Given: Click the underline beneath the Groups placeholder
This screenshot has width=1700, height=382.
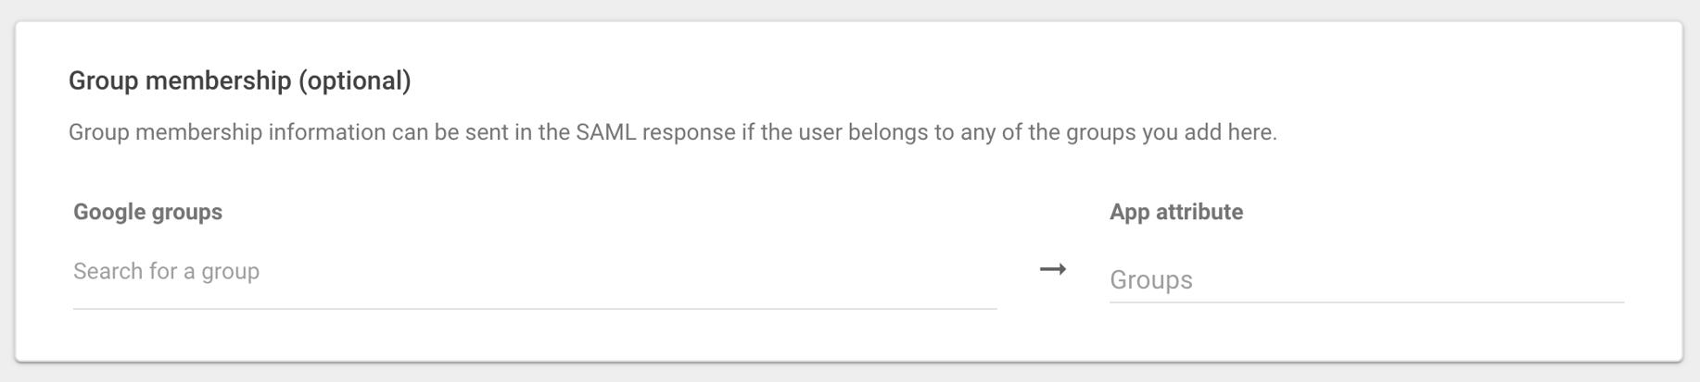Looking at the screenshot, I should coord(1365,302).
